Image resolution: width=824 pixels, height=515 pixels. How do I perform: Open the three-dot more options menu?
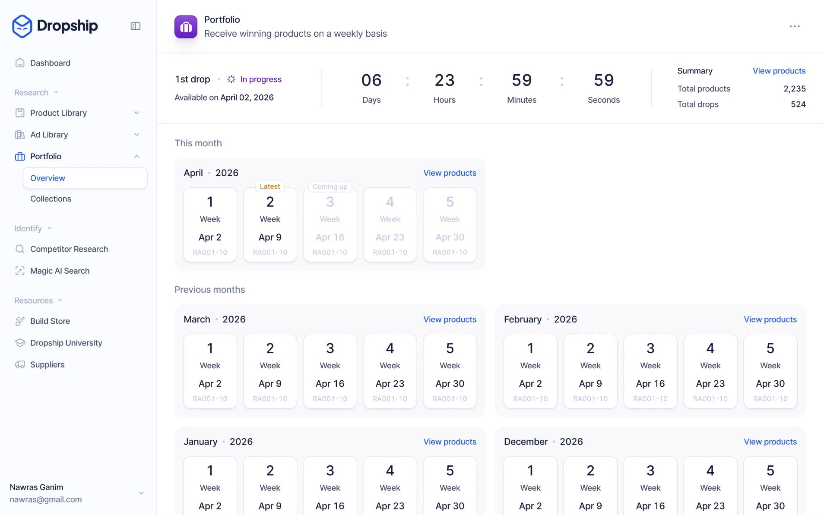[794, 26]
